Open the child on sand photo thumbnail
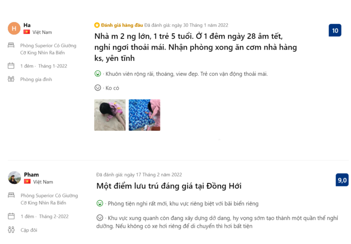Screen dimensions: 351x244 point(110,115)
